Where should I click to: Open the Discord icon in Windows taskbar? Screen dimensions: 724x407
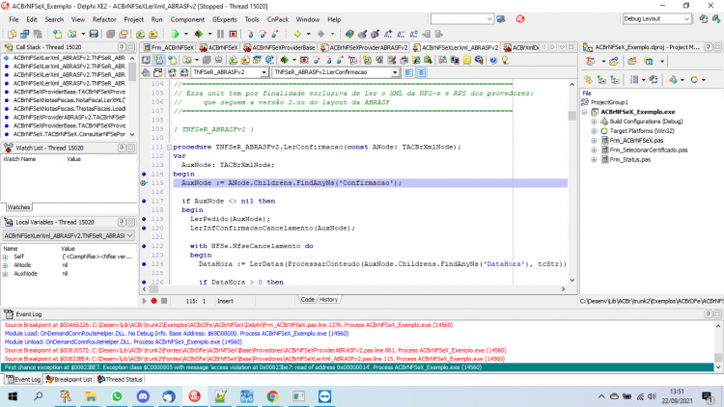pyautogui.click(x=143, y=396)
